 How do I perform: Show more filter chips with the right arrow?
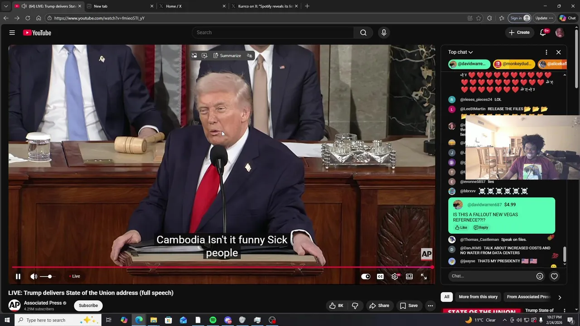point(560,297)
